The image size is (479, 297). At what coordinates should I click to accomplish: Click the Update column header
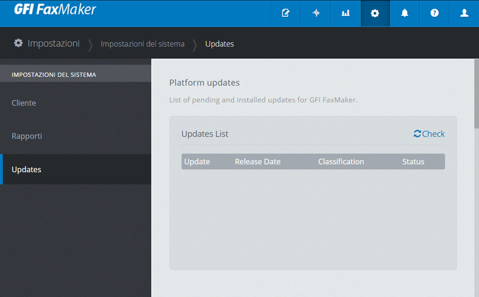(x=197, y=162)
